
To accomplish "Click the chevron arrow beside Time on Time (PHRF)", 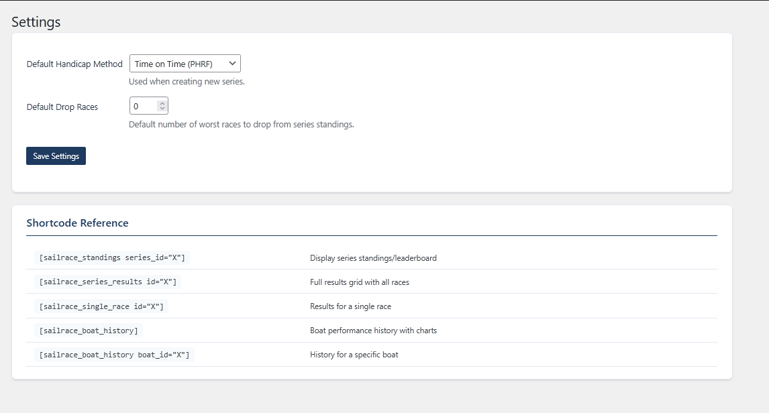I will click(x=232, y=64).
